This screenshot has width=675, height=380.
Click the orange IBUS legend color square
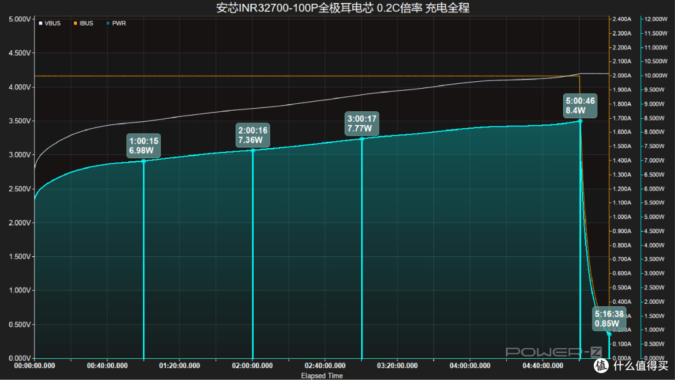pos(76,23)
